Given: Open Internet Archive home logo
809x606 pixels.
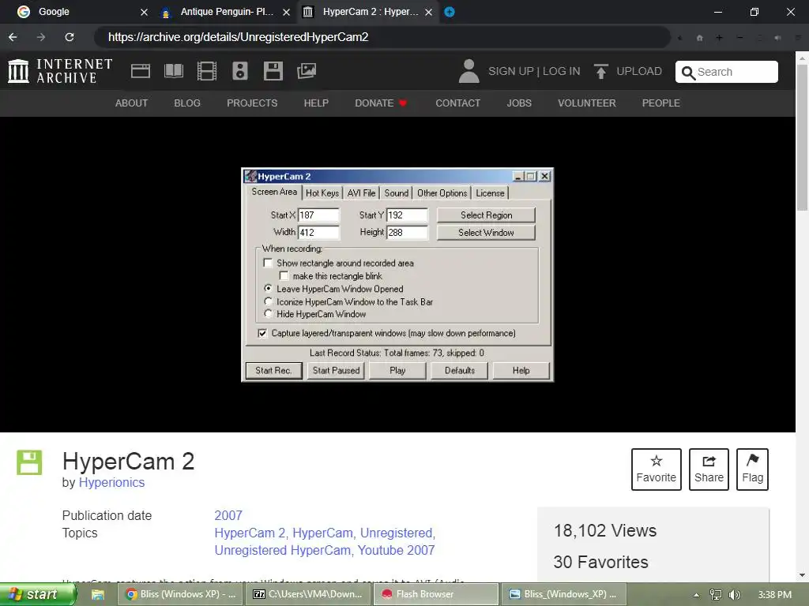Looking at the screenshot, I should point(60,71).
